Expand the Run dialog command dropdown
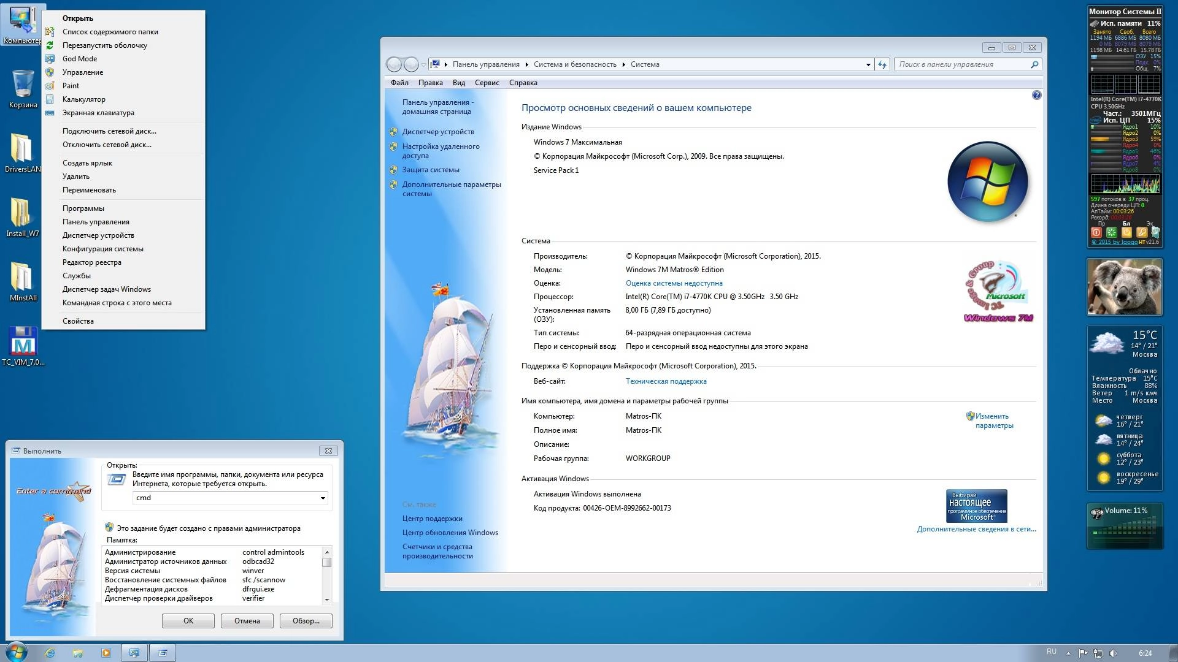The height and width of the screenshot is (662, 1178). pos(323,498)
